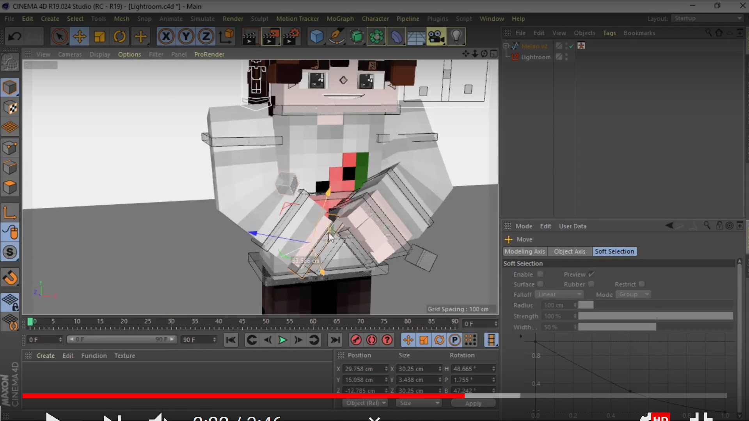
Task: Switch to Object Axis tab
Action: click(x=570, y=251)
